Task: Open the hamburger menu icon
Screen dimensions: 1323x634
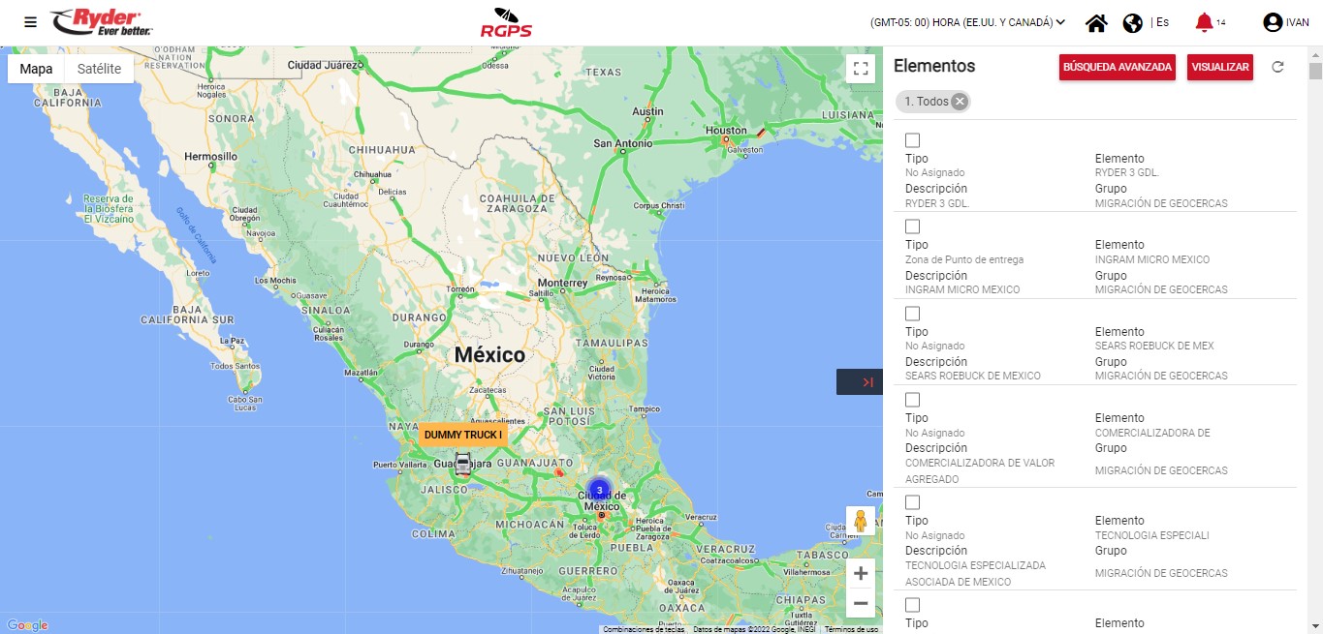Action: pyautogui.click(x=30, y=22)
